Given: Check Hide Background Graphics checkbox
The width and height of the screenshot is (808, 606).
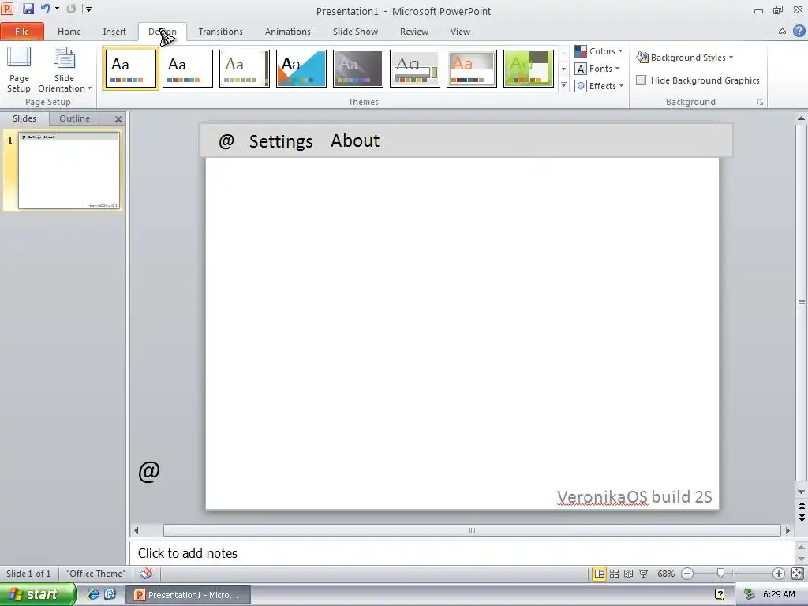Looking at the screenshot, I should tap(641, 80).
